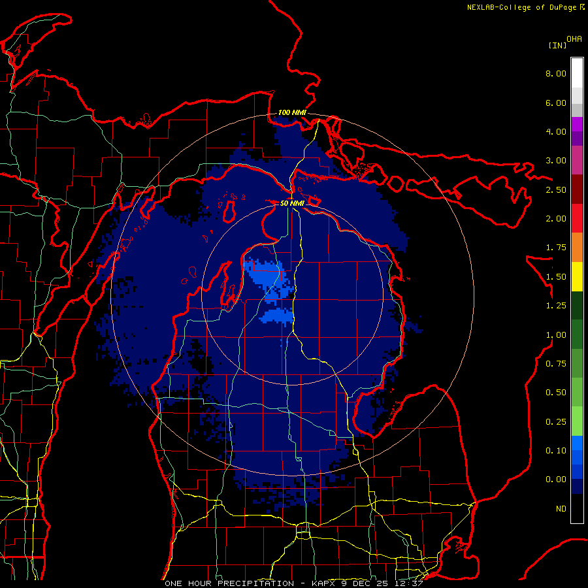Click the 0.75 legend value
Screen dimensions: 588x588
(556, 364)
